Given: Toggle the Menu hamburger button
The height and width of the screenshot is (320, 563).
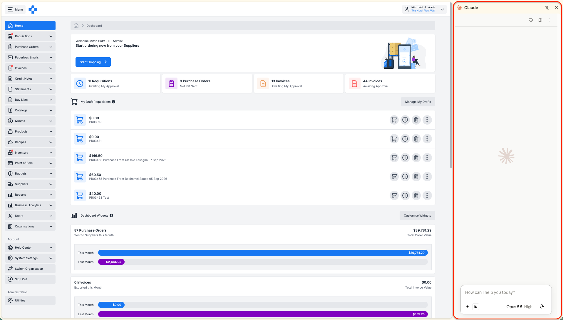Looking at the screenshot, I should click(15, 9).
